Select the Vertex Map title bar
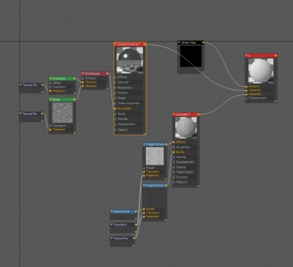The width and height of the screenshot is (293, 267). (x=191, y=42)
